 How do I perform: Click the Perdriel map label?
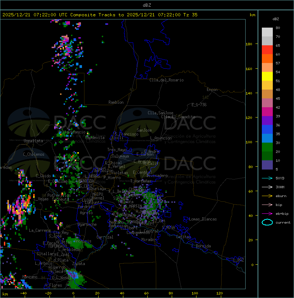coord(86,207)
